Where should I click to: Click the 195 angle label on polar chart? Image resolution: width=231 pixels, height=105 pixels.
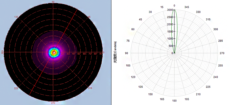click(187, 99)
